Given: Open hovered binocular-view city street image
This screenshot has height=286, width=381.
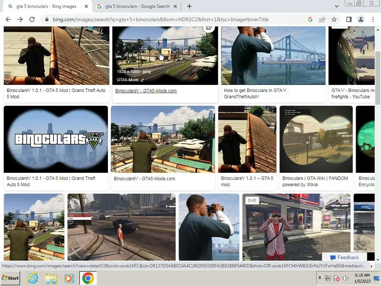Looking at the screenshot, I should tap(165, 55).
